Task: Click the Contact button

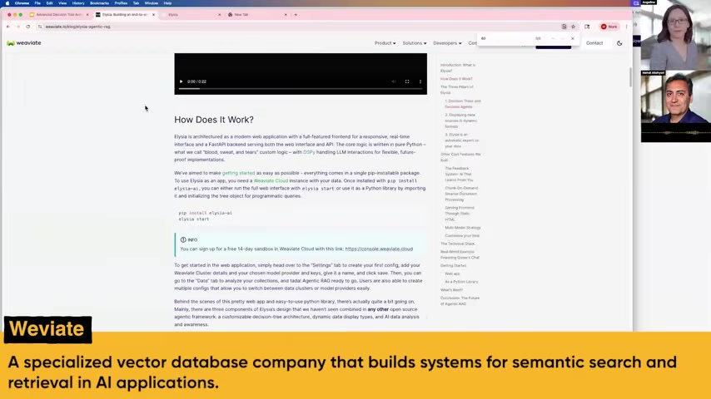Action: pyautogui.click(x=594, y=43)
